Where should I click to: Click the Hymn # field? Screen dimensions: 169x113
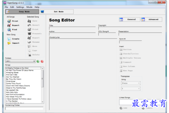(x=131, y=42)
